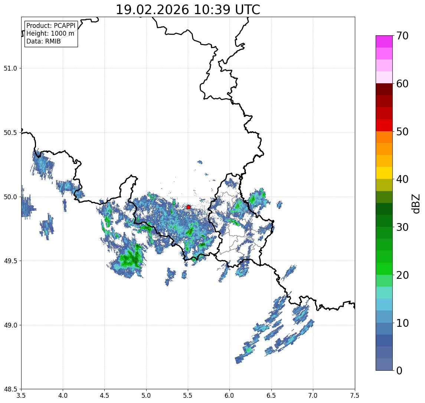Click the magenta top colorbar swatch
425x403 pixels.
pos(384,42)
